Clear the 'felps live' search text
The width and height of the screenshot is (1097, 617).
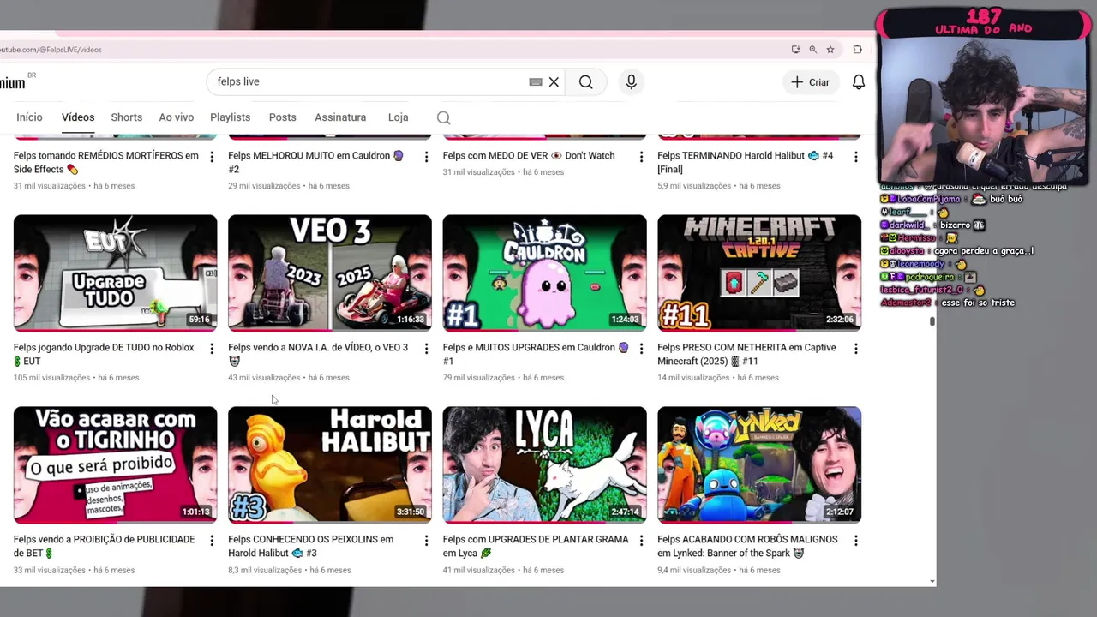point(554,82)
